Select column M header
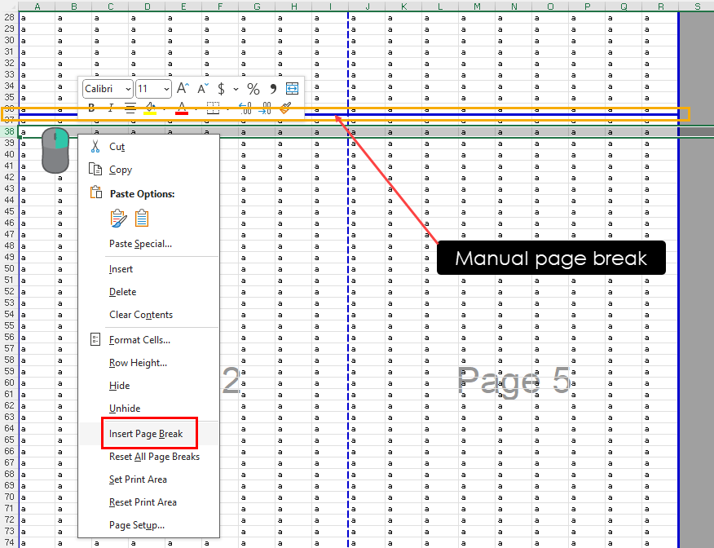This screenshot has height=548, width=714. pos(477,7)
